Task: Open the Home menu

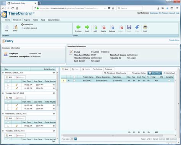Action: point(8,20)
